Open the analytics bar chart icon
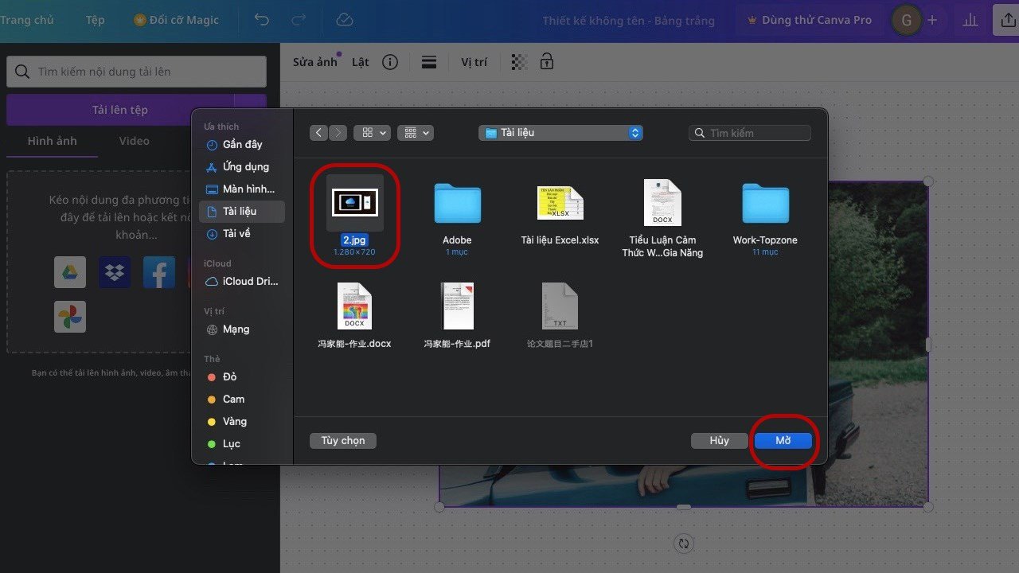This screenshot has width=1019, height=573. tap(970, 21)
